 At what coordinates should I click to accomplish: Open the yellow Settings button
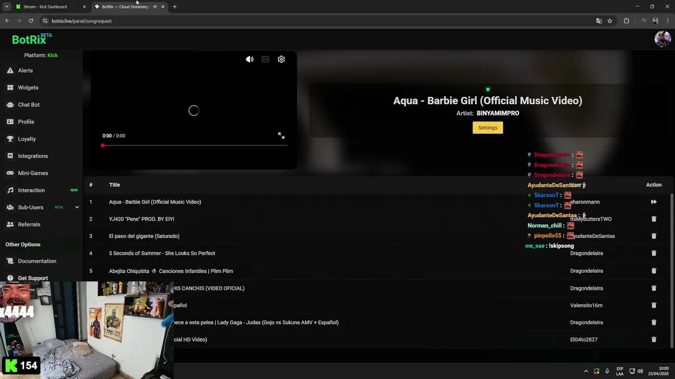tap(488, 127)
